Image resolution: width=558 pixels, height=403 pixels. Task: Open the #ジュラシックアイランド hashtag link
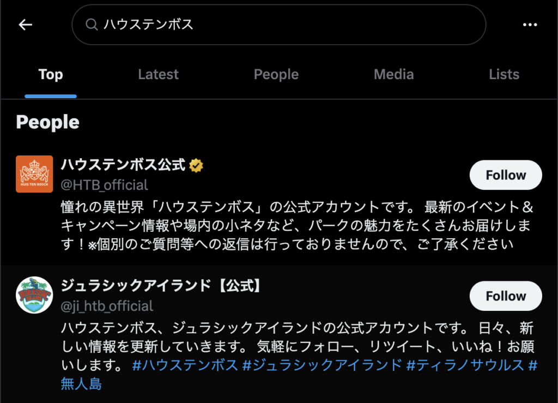pyautogui.click(x=322, y=365)
